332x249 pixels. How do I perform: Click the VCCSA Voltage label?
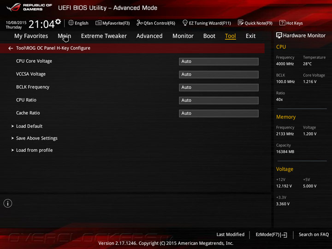pyautogui.click(x=31, y=74)
